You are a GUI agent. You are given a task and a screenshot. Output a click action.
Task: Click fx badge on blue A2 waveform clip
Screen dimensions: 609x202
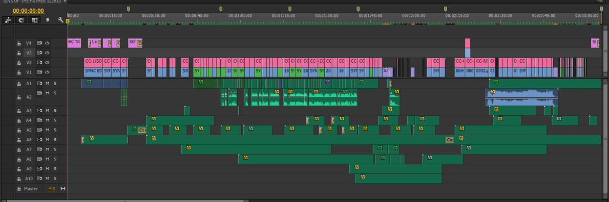(493, 92)
